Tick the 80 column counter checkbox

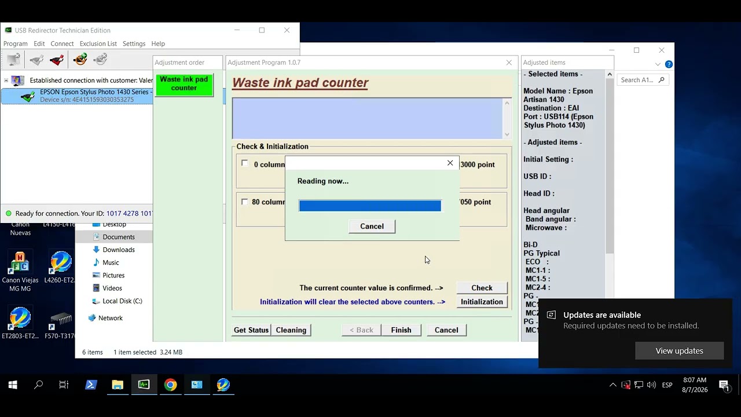tap(244, 202)
